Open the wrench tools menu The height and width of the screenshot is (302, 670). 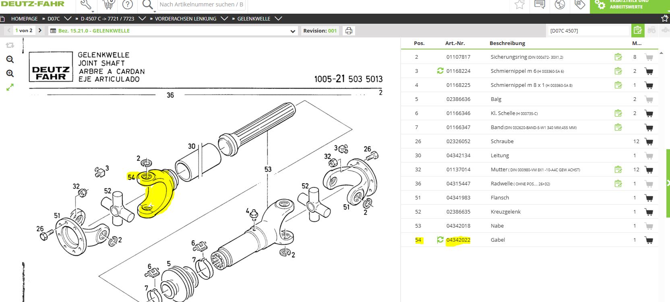click(x=86, y=5)
